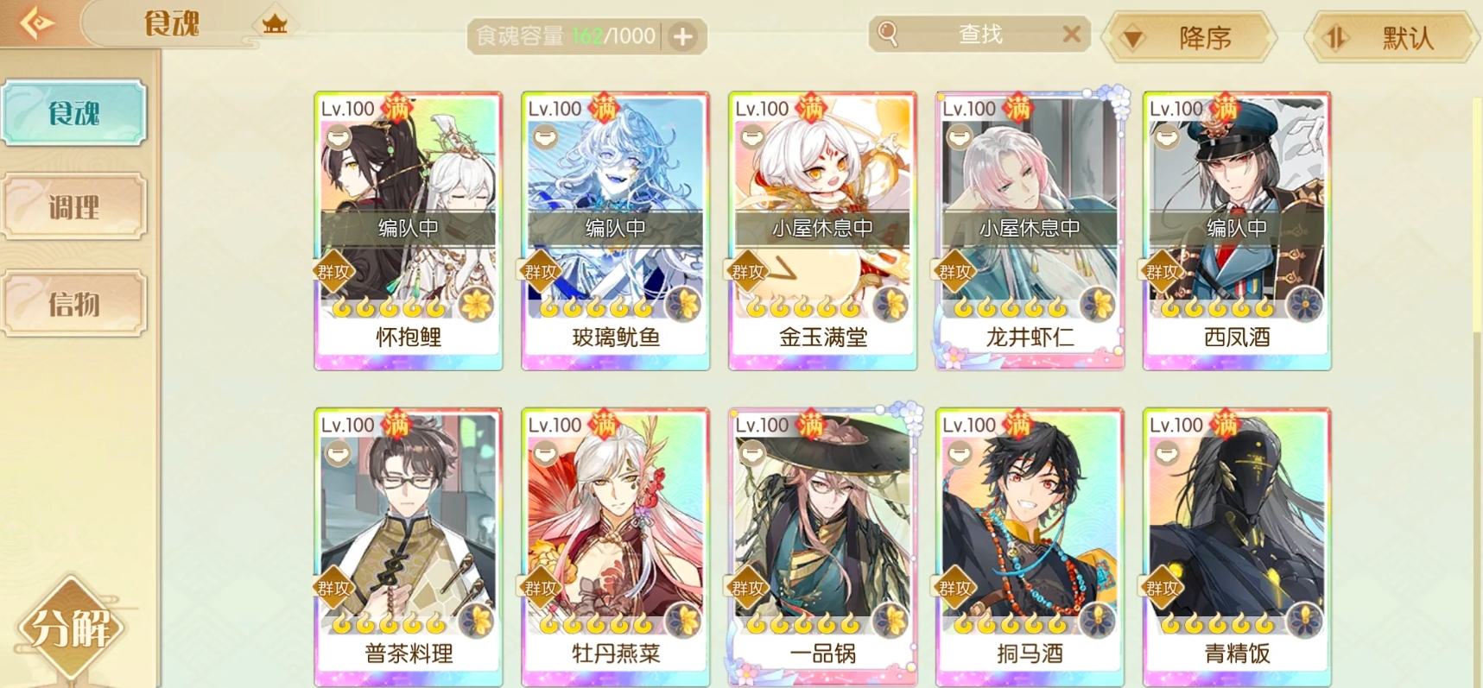
Task: Select the 牡丹燕菜 character card
Action: [615, 546]
